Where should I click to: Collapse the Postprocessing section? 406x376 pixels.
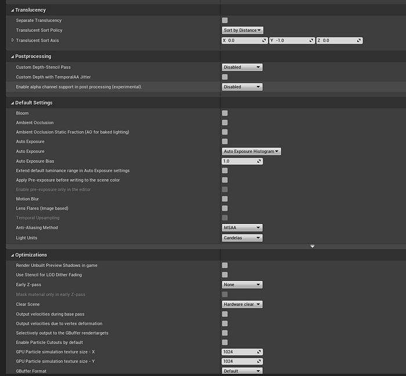coord(12,57)
